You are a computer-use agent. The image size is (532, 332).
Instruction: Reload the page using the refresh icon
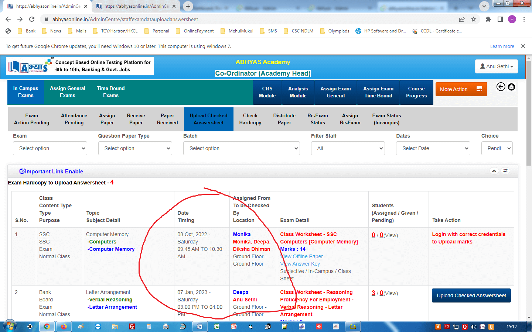(x=32, y=19)
